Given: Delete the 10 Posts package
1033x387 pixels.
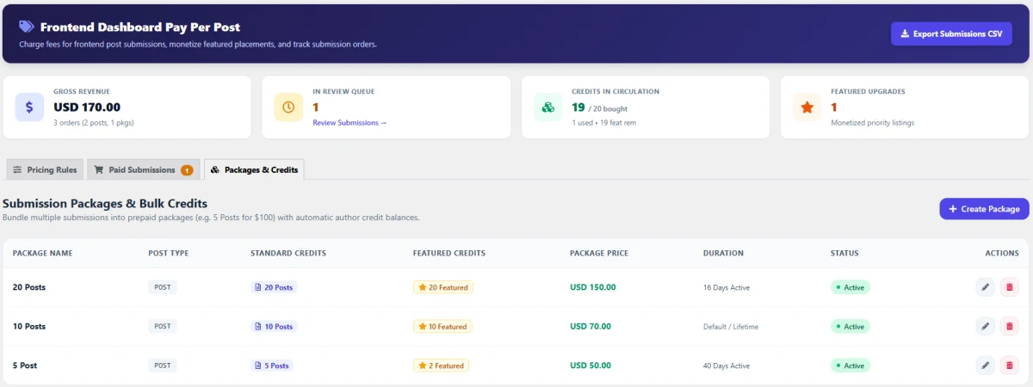Looking at the screenshot, I should click(x=1009, y=327).
